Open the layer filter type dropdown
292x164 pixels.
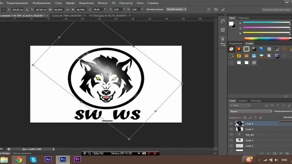point(240,105)
